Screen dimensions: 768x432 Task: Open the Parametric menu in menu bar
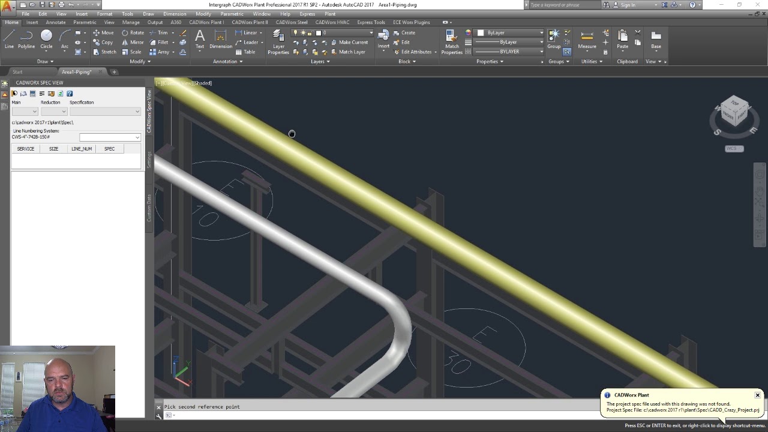click(232, 14)
